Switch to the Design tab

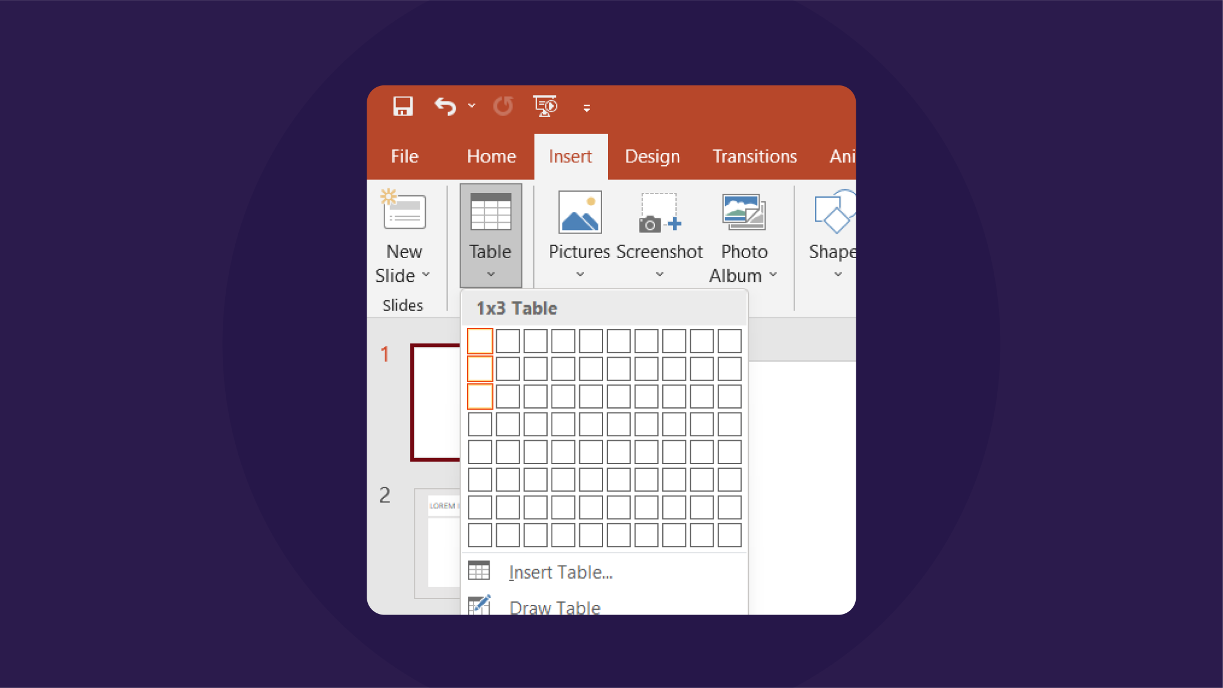(651, 156)
